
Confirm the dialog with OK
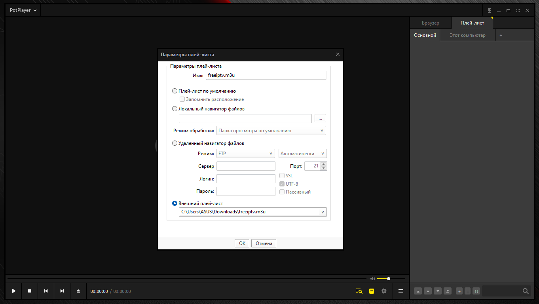click(x=242, y=243)
